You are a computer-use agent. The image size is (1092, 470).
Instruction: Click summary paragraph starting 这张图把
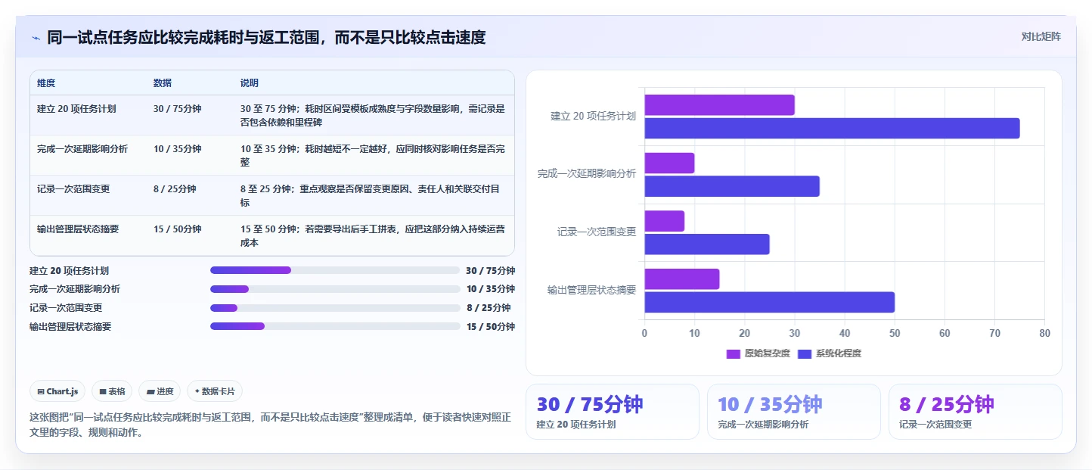pos(270,425)
